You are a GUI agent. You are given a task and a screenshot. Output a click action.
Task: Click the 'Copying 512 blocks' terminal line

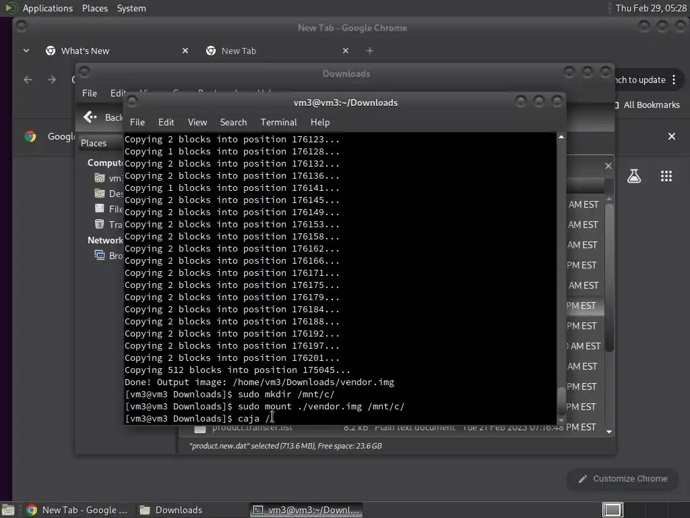pos(238,370)
